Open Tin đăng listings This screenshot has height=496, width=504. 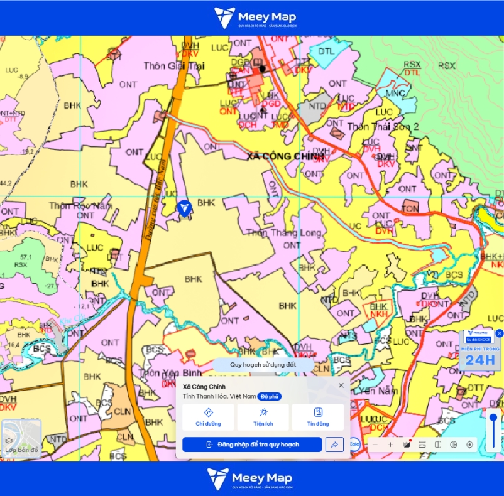tap(318, 417)
